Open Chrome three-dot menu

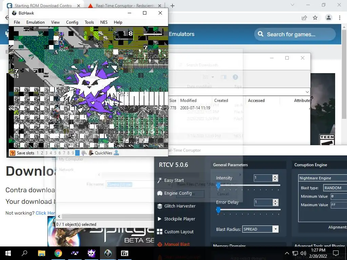coord(340,18)
